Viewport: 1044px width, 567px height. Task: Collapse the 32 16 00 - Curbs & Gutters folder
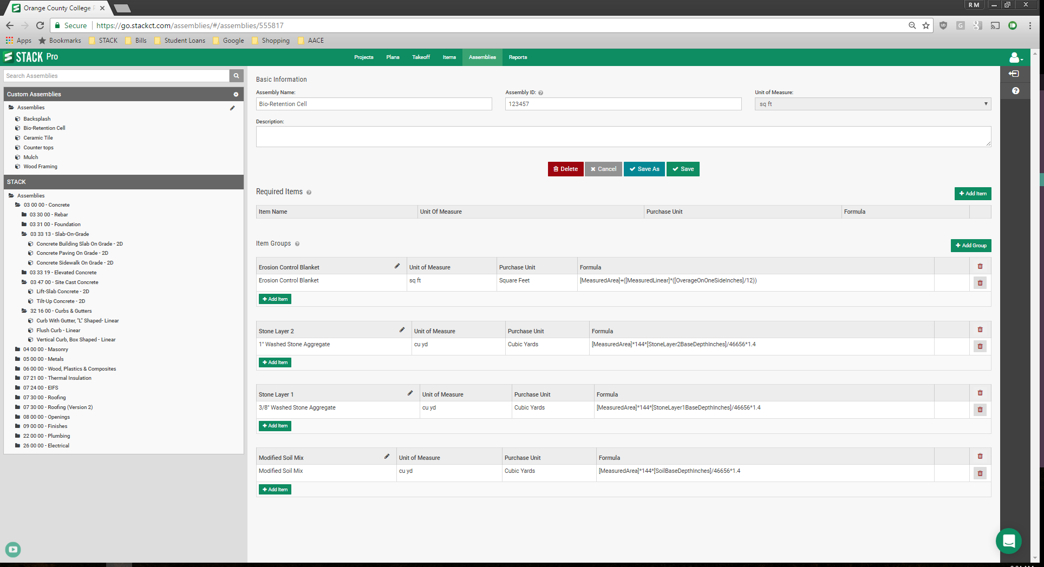tap(24, 311)
